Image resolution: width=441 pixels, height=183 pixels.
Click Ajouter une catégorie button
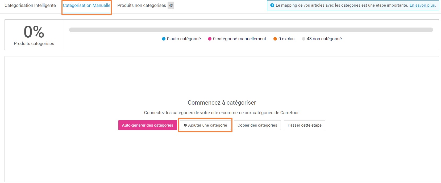205,125
